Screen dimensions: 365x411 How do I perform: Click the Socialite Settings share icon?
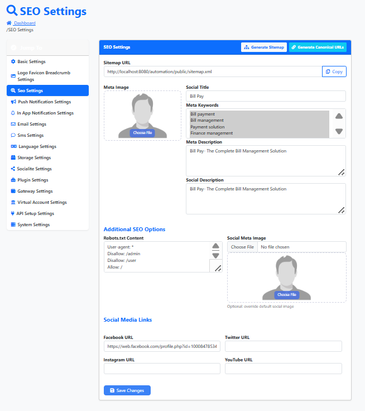coord(13,169)
